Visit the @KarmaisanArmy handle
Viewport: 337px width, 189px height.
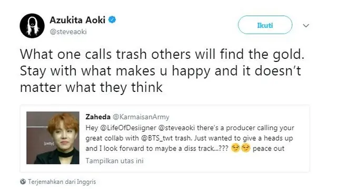tap(141, 117)
